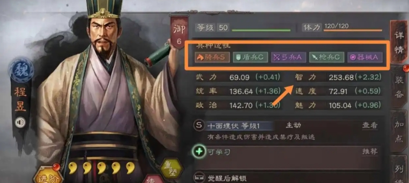
Task: Open the 加点 attribute points tab
Action: pos(400,131)
